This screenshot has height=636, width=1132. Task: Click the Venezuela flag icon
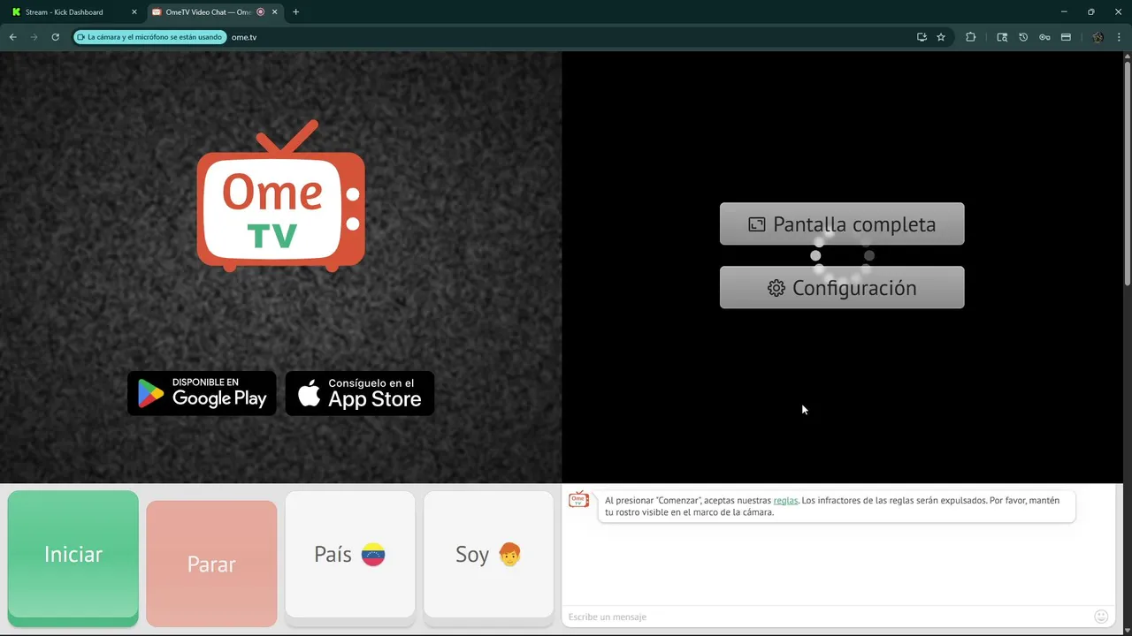click(373, 555)
